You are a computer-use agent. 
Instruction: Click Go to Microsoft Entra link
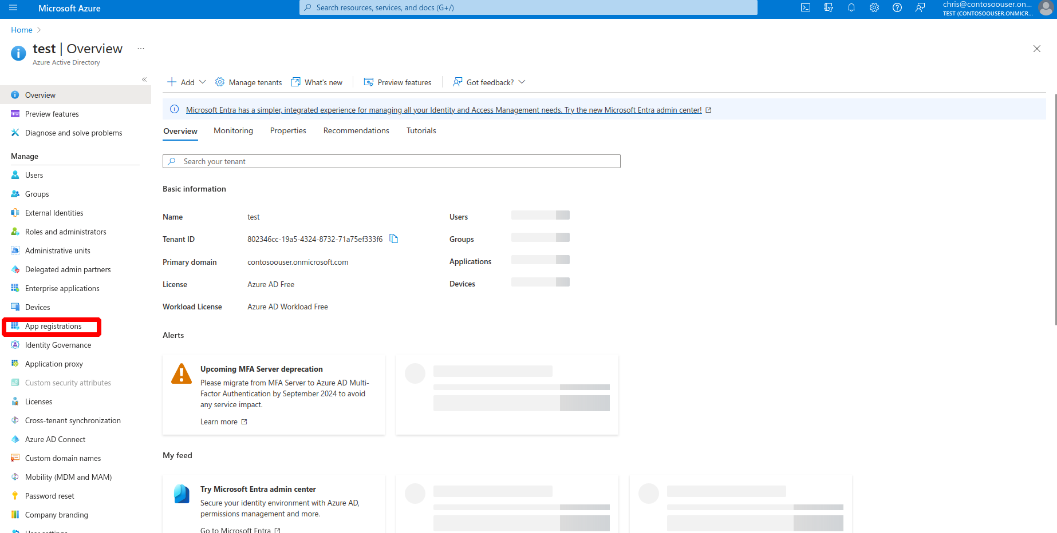click(x=240, y=530)
